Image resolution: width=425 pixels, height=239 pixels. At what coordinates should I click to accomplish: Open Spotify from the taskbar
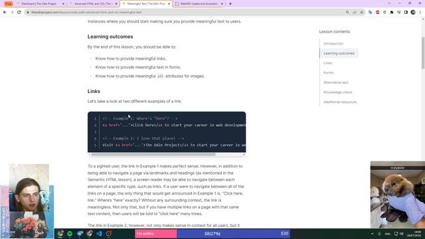point(70,234)
